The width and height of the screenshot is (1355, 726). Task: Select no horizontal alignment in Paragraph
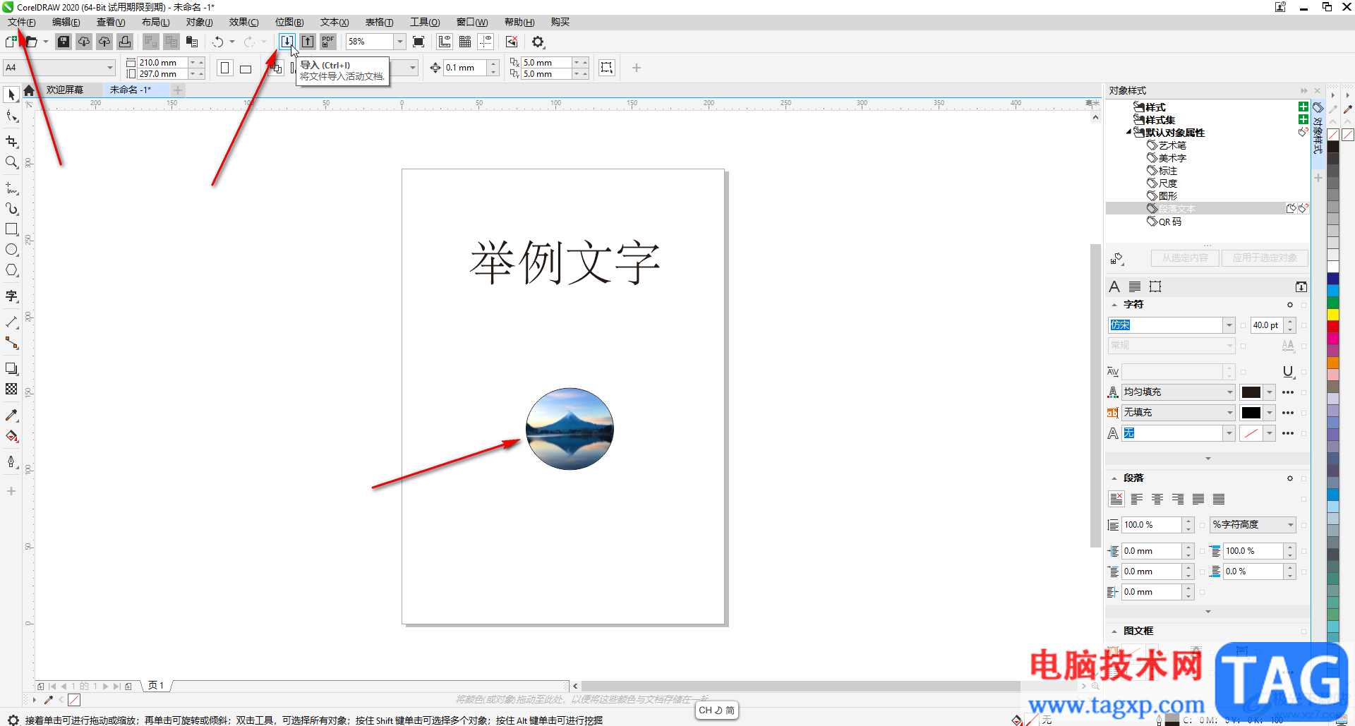(x=1116, y=500)
